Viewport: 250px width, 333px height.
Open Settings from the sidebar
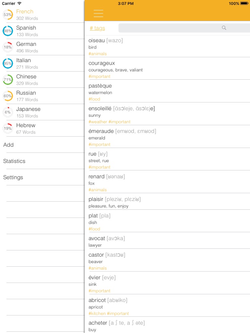point(13,177)
